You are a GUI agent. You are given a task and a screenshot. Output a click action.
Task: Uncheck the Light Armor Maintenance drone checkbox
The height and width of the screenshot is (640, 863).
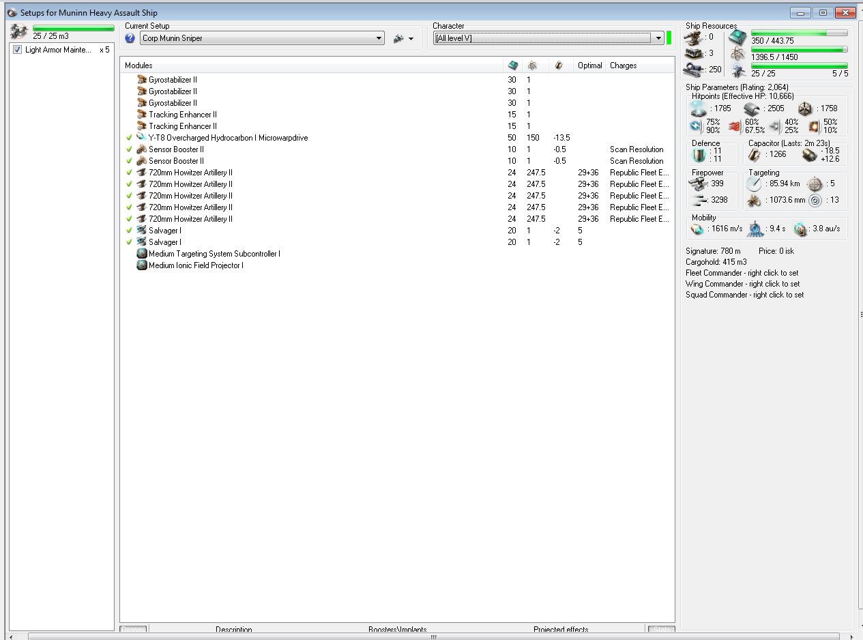18,50
